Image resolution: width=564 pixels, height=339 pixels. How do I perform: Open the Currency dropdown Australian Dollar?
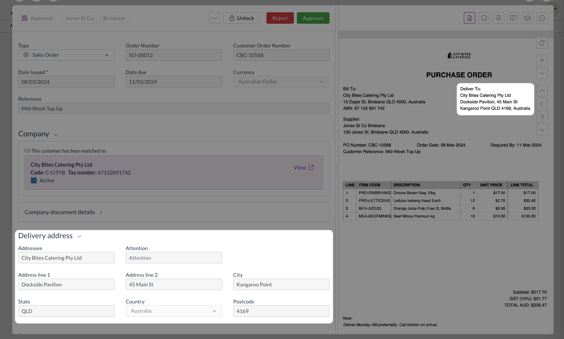tap(281, 82)
